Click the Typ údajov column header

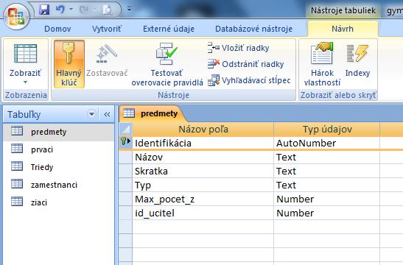tap(327, 129)
